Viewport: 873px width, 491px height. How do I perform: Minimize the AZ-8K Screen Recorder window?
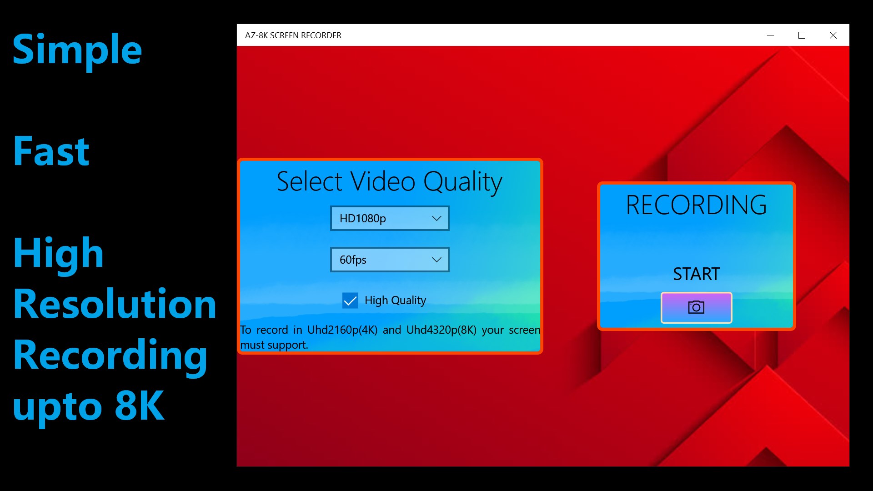point(770,35)
